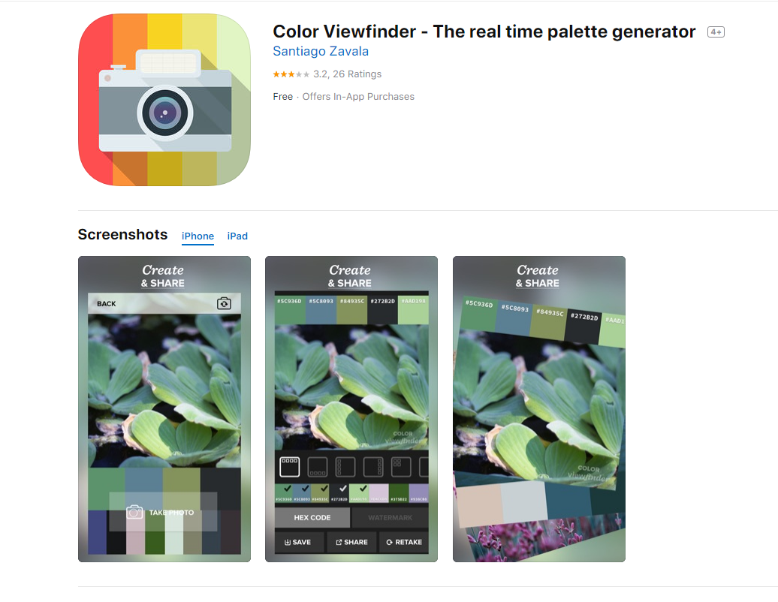
Task: Switch to the iPhone screenshots tab
Action: point(198,236)
